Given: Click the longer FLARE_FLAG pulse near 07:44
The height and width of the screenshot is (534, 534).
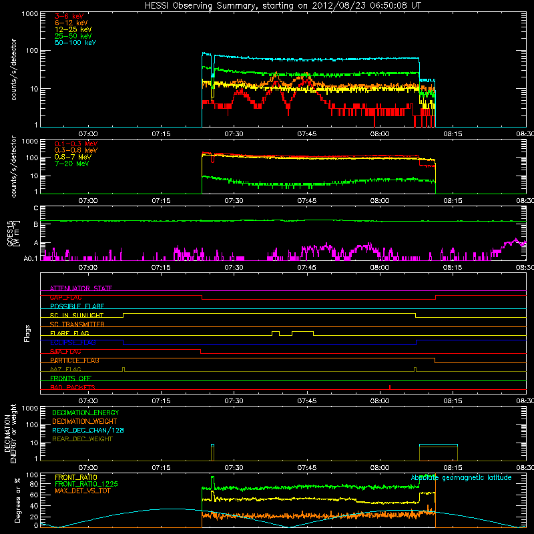Looking at the screenshot, I should pyautogui.click(x=302, y=333).
